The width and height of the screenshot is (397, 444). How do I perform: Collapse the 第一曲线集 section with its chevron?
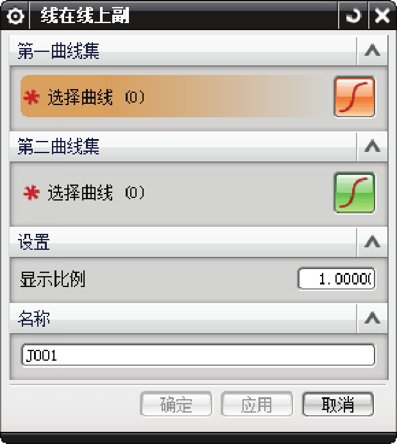[x=372, y=51]
